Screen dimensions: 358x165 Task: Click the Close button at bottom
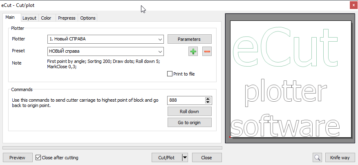click(207, 158)
